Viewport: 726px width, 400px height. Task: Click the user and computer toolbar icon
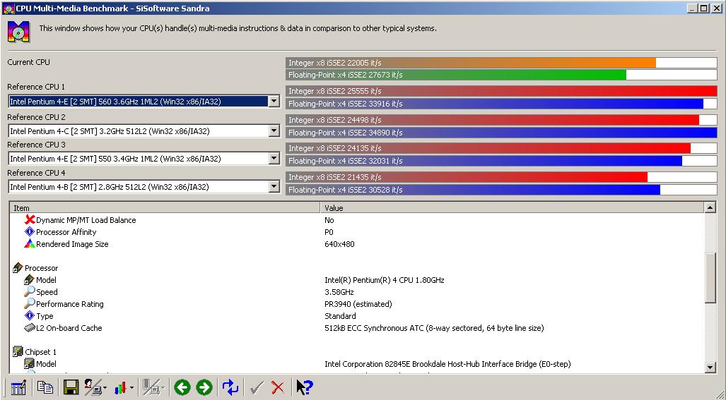[93, 387]
